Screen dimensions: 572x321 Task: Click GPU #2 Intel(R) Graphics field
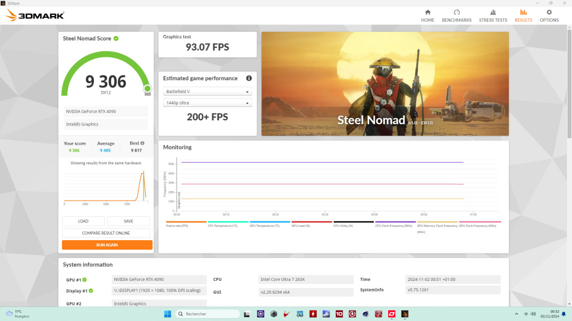(159, 303)
